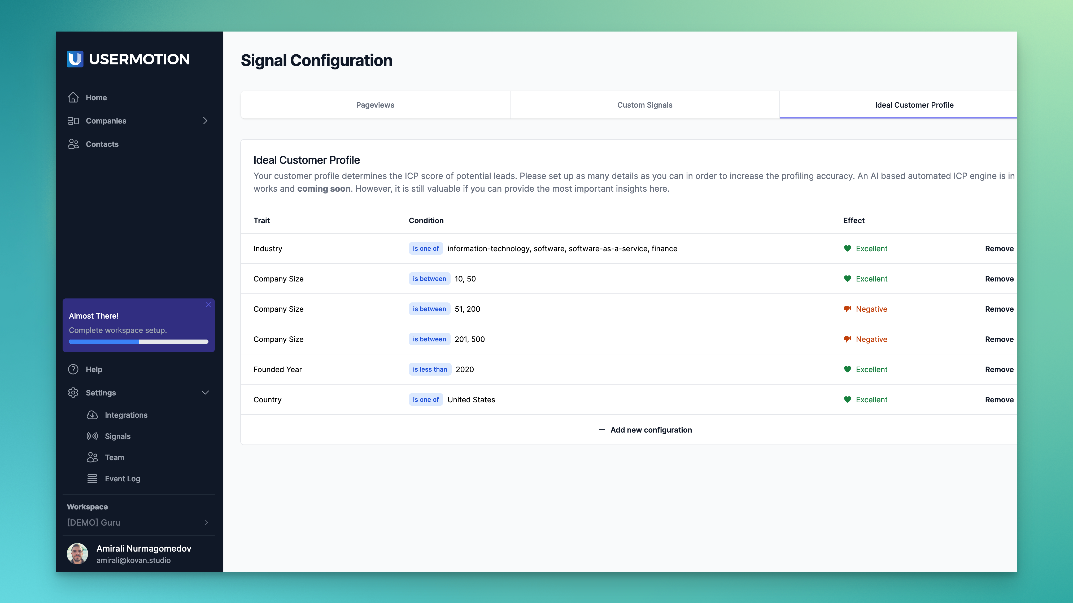Switch to the Custom Signals tab
The width and height of the screenshot is (1073, 603).
pyautogui.click(x=644, y=105)
